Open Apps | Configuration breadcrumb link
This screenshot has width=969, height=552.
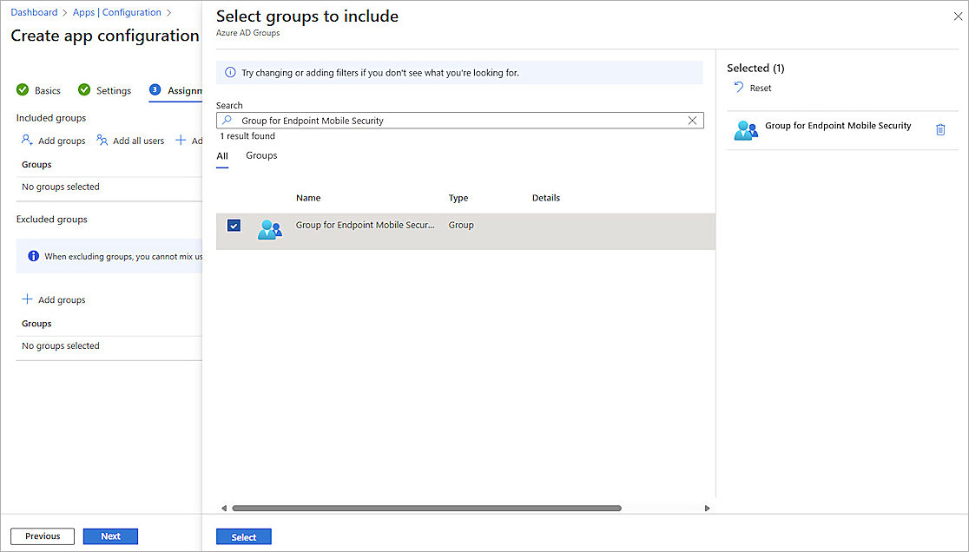(x=117, y=12)
